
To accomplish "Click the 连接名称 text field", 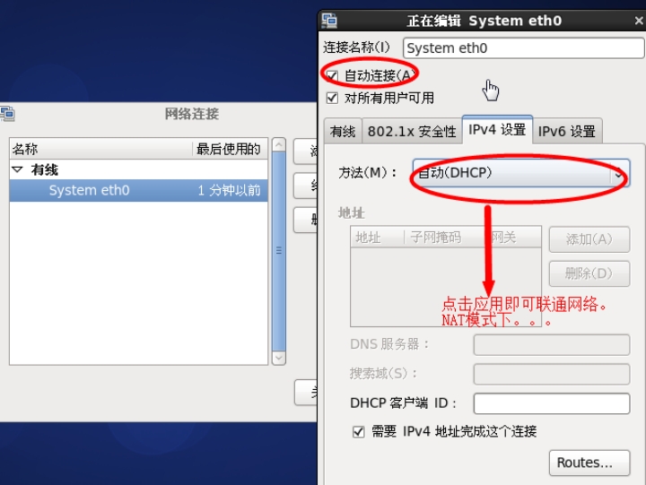I will [523, 48].
